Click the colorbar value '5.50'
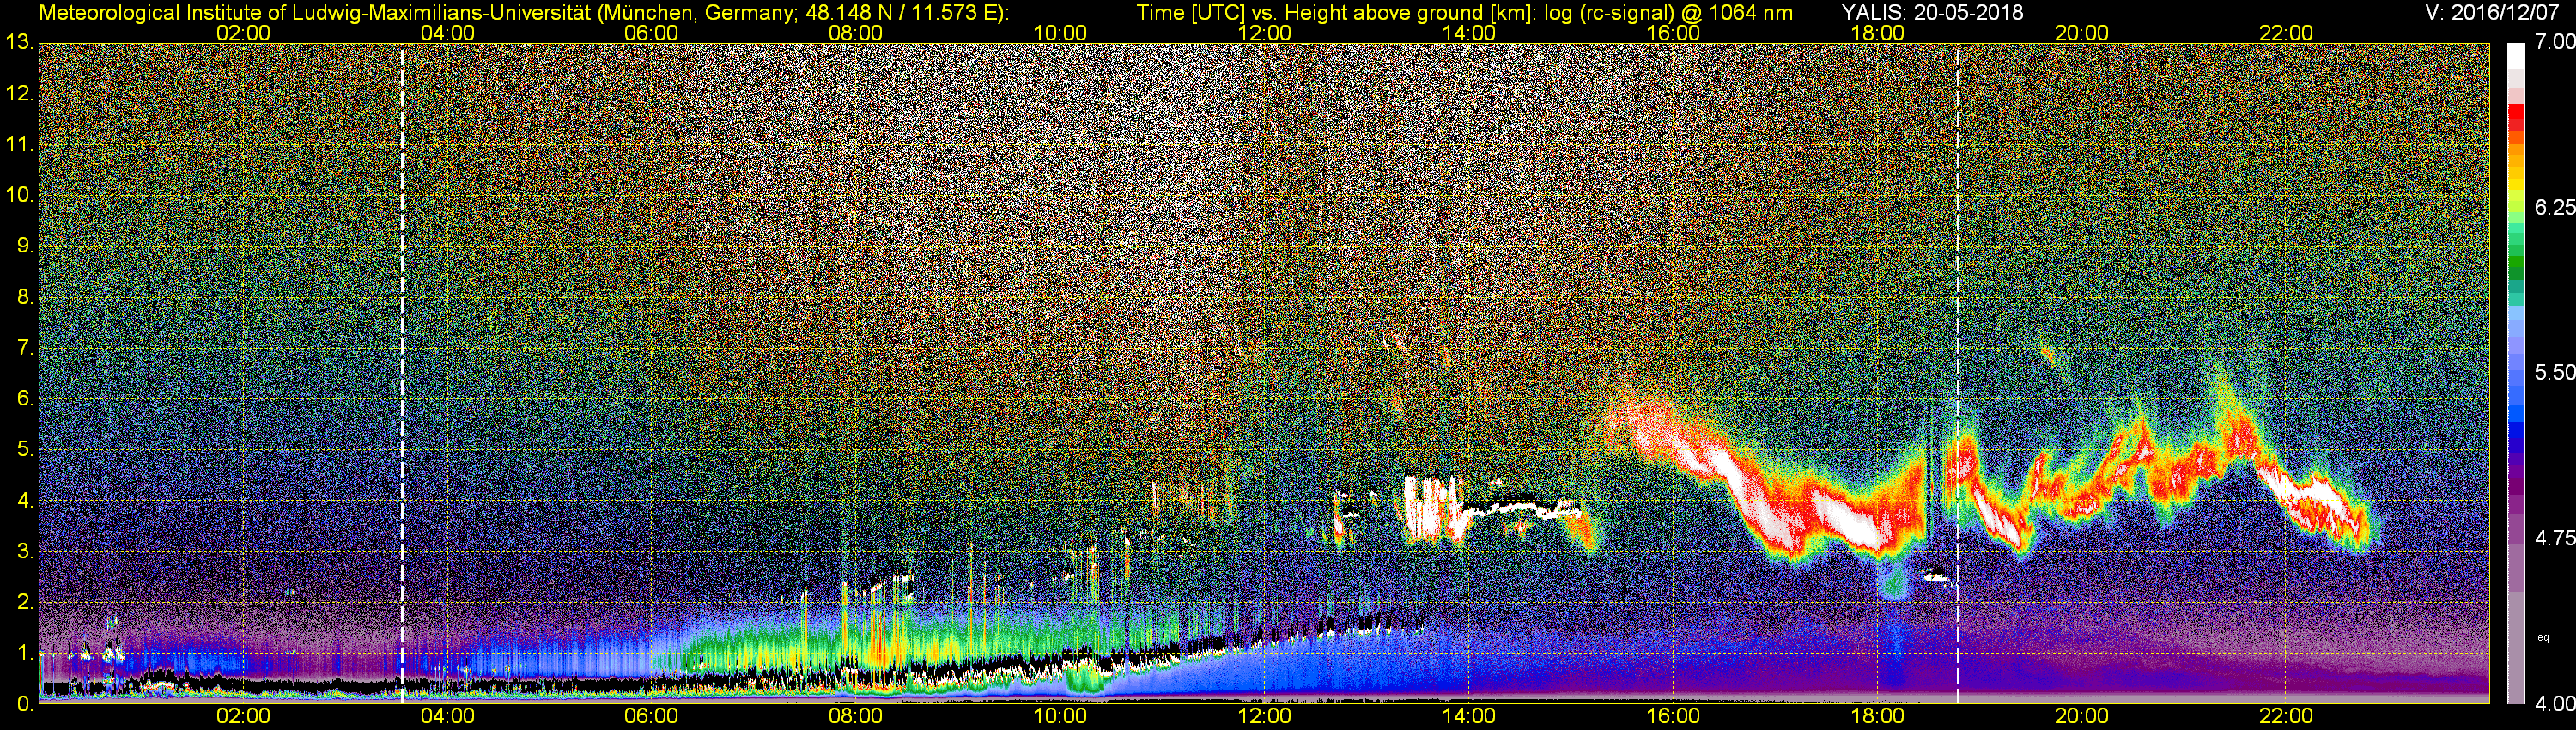Viewport: 2576px width, 730px height. pos(2555,372)
